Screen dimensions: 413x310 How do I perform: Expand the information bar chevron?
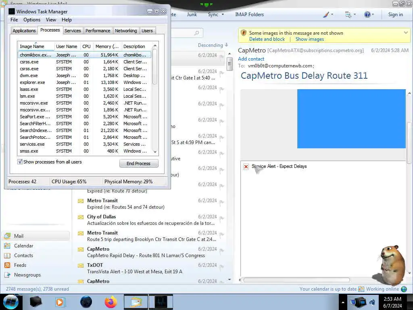tap(406, 33)
